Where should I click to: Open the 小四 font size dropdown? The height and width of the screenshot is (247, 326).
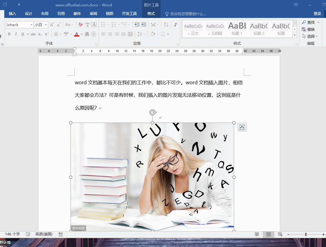[x=46, y=25]
